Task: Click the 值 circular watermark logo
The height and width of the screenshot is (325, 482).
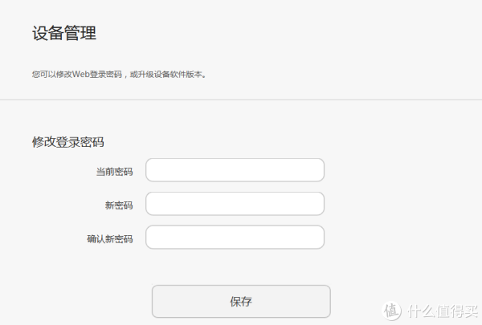Action: pyautogui.click(x=391, y=311)
